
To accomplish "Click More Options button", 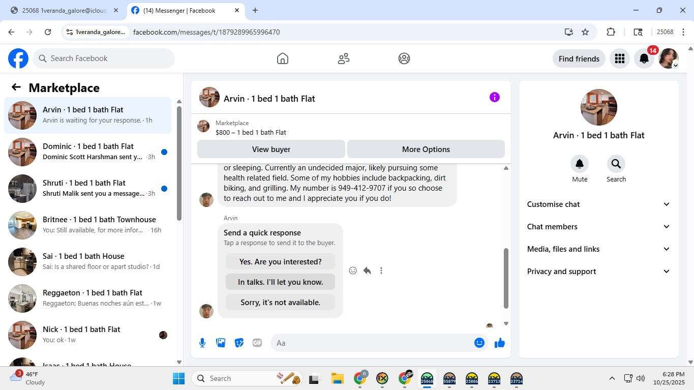I will (x=426, y=149).
